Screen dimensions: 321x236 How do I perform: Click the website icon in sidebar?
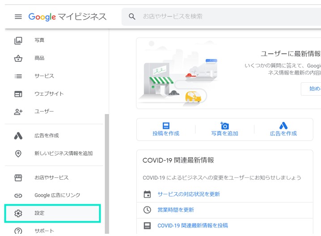click(18, 94)
